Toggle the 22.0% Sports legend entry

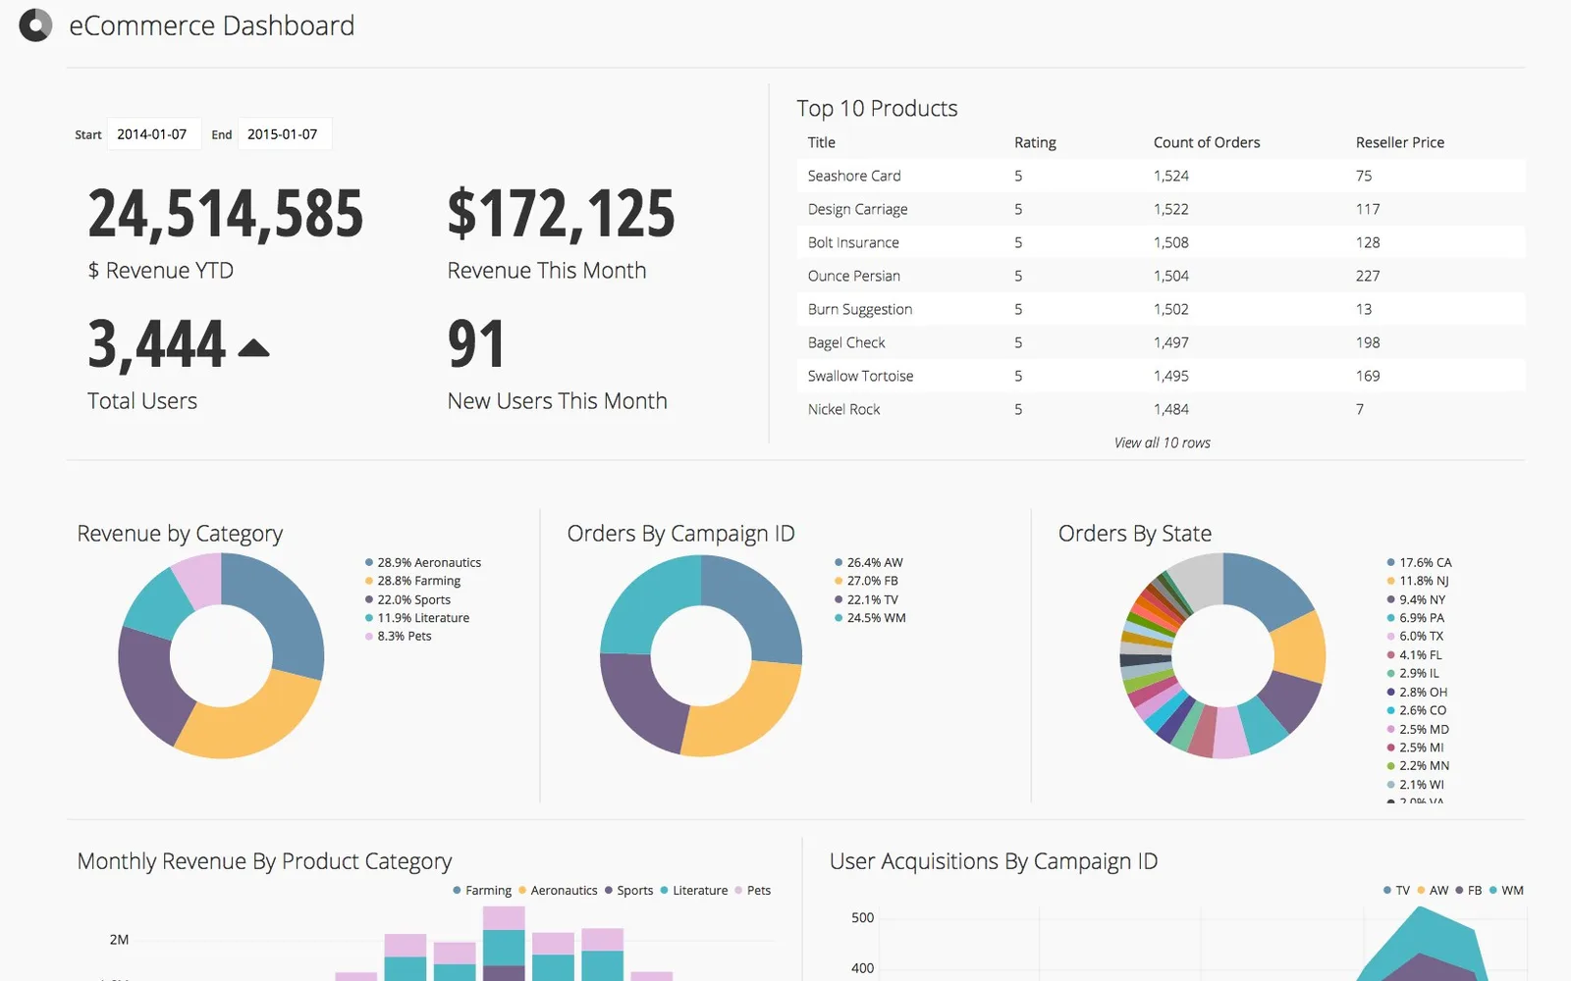point(407,599)
